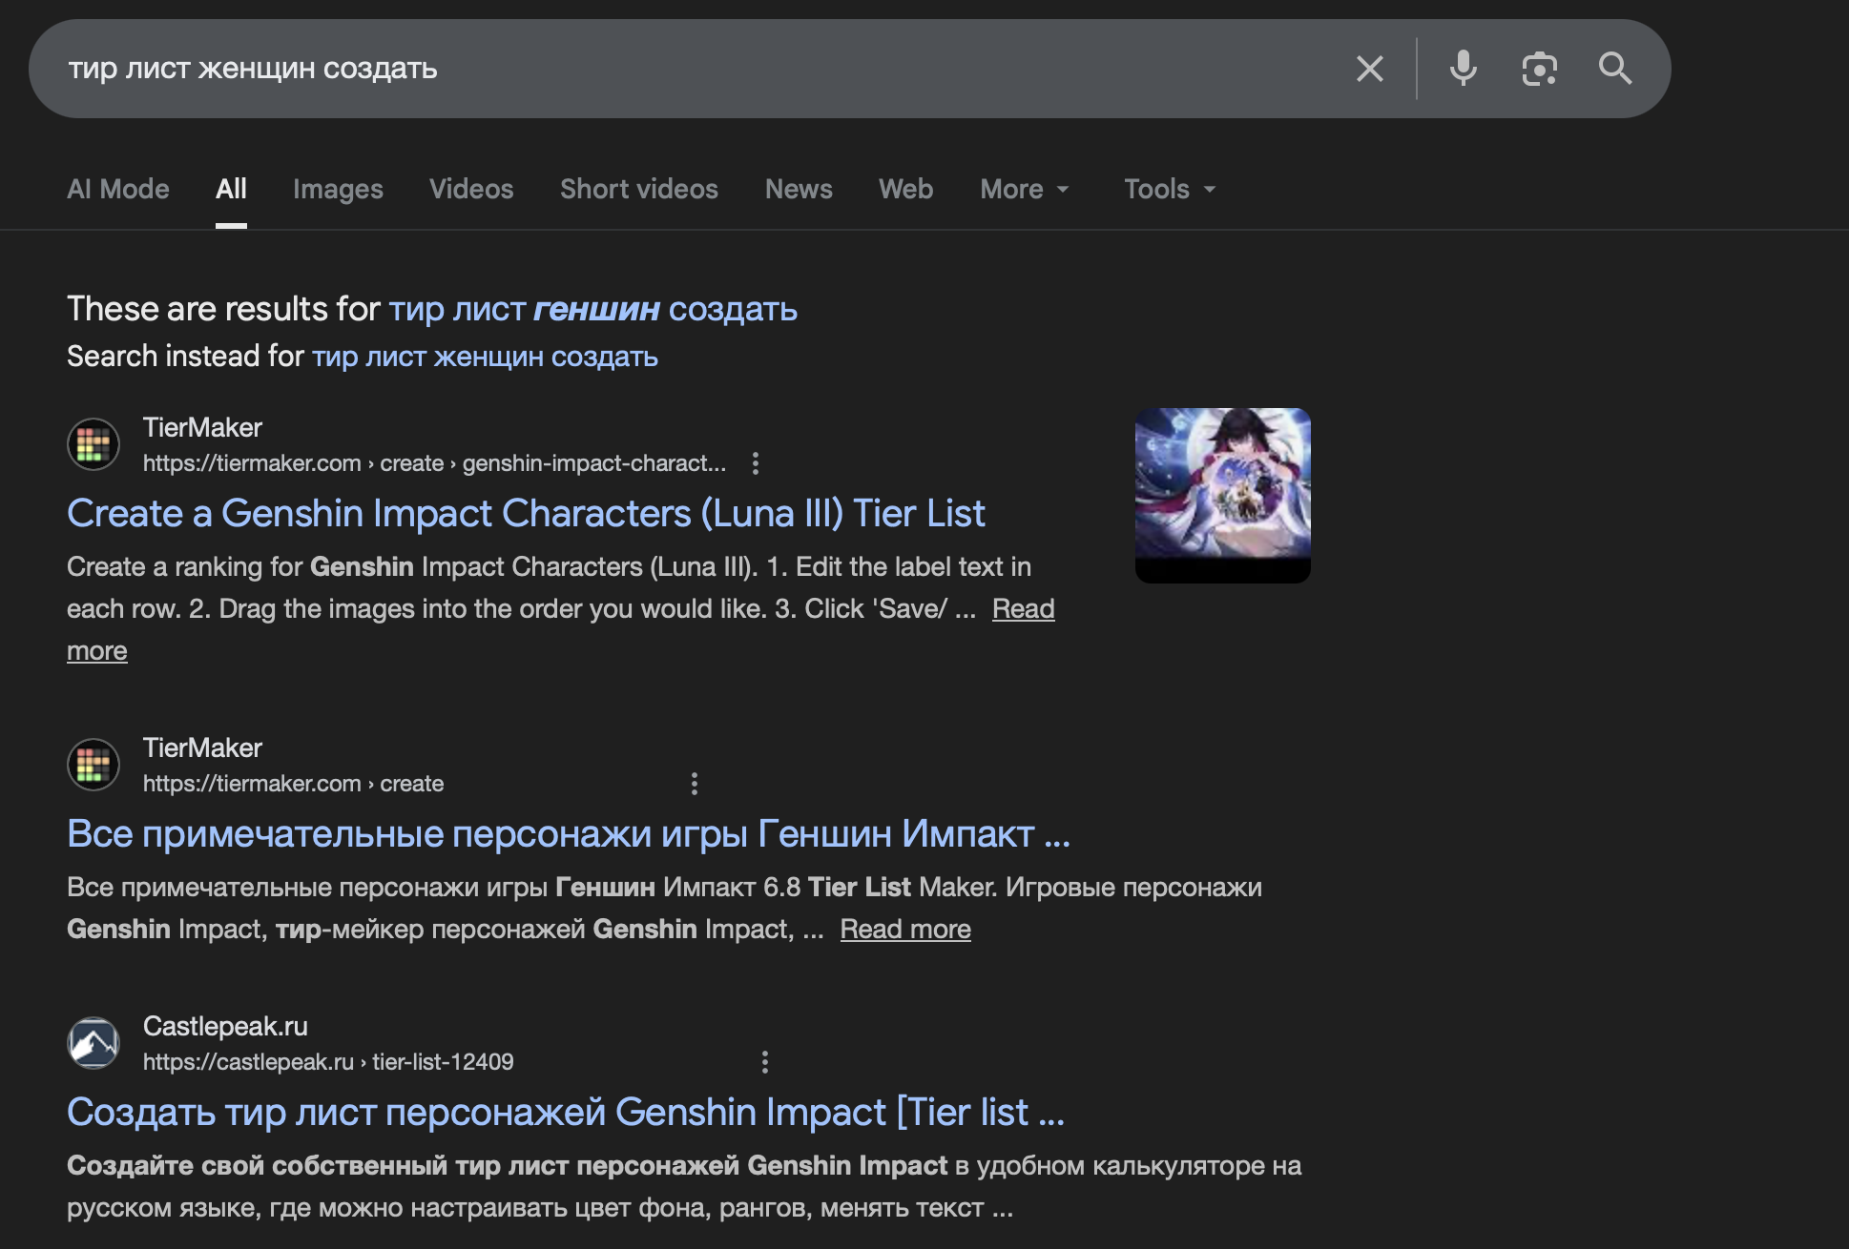Open the Tools dropdown

pyautogui.click(x=1170, y=189)
